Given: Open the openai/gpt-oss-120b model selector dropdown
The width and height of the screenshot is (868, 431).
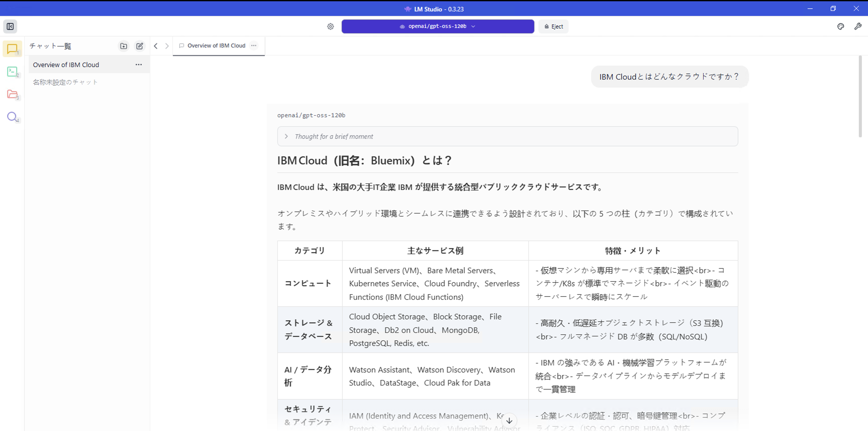Looking at the screenshot, I should (x=437, y=26).
